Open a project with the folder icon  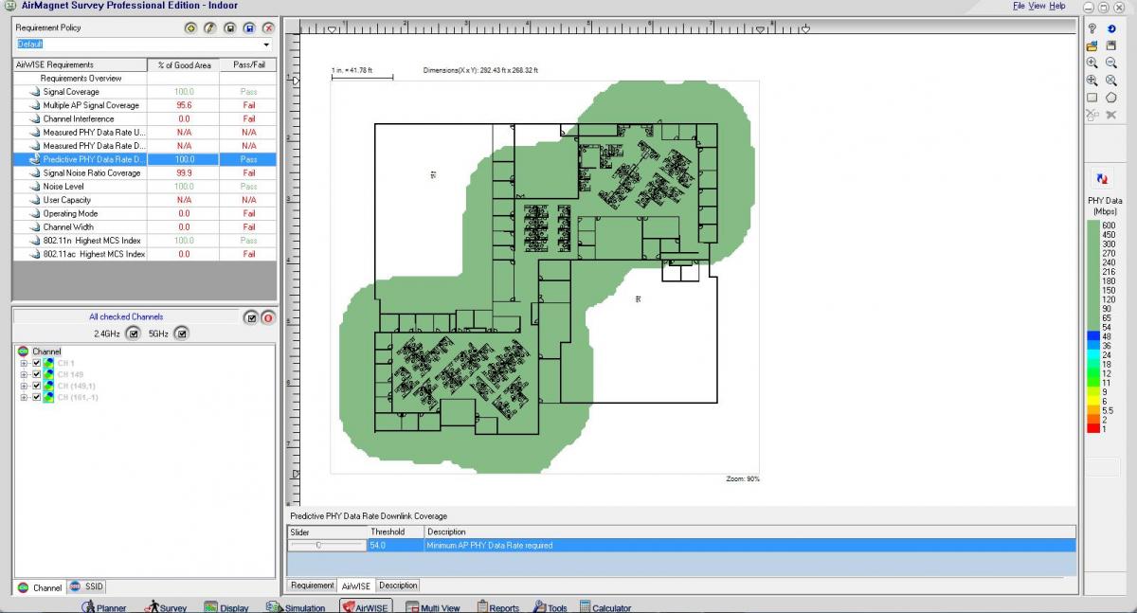pyautogui.click(x=1092, y=45)
